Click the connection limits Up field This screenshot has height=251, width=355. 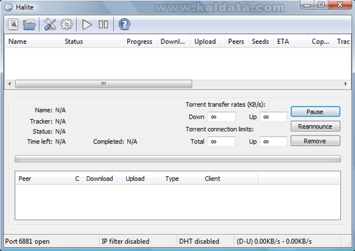273,142
